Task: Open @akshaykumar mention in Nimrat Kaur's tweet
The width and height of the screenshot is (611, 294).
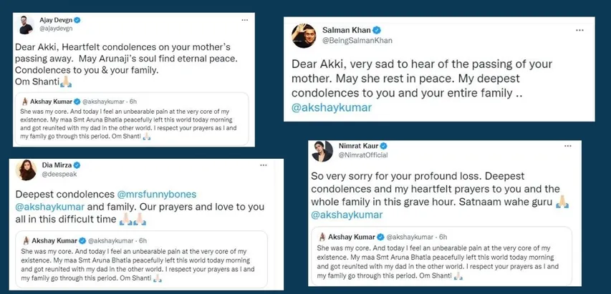Action: 347,215
